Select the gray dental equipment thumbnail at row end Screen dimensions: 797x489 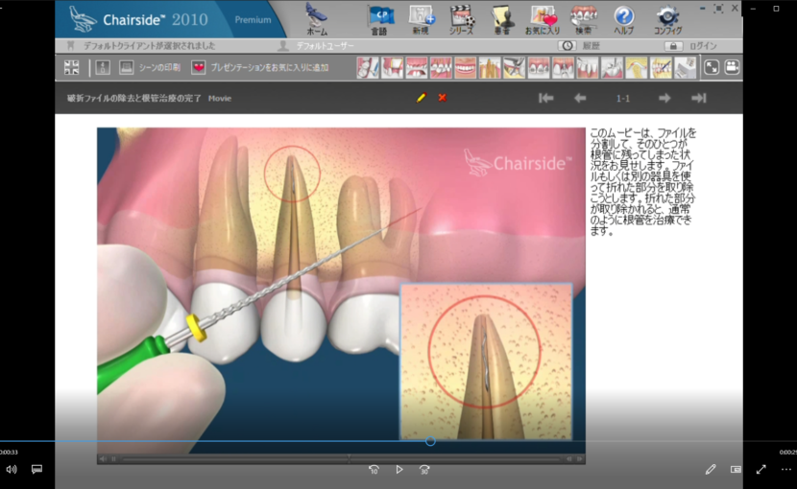[x=685, y=67]
